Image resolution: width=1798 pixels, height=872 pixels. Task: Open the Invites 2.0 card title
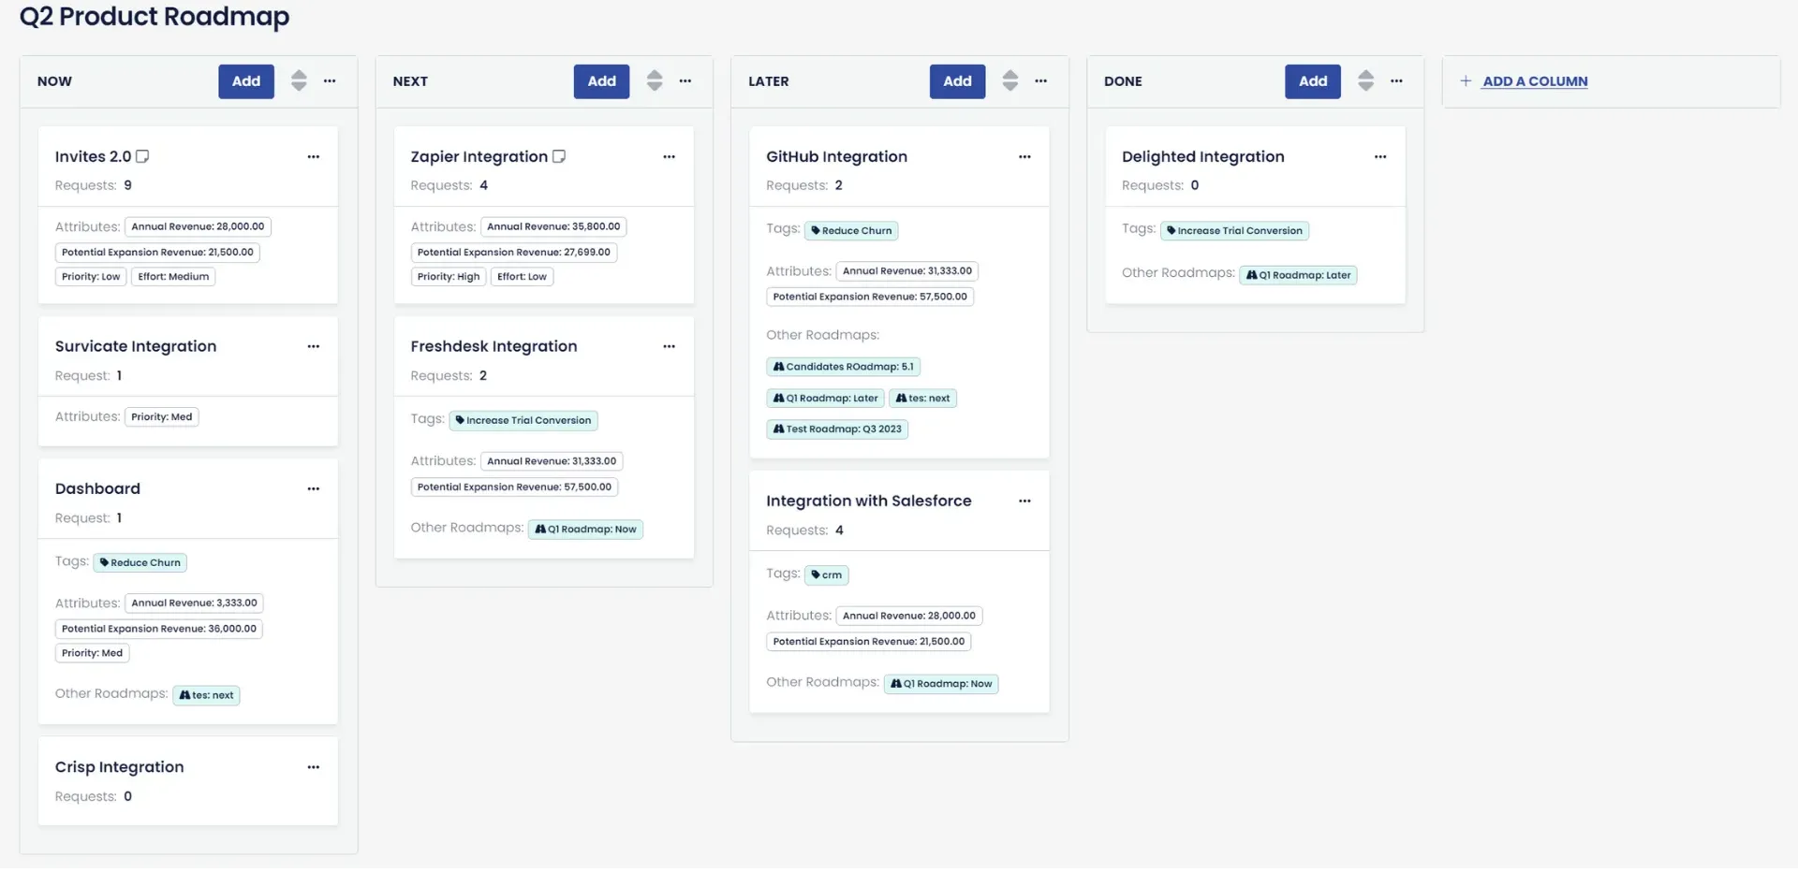coord(93,157)
